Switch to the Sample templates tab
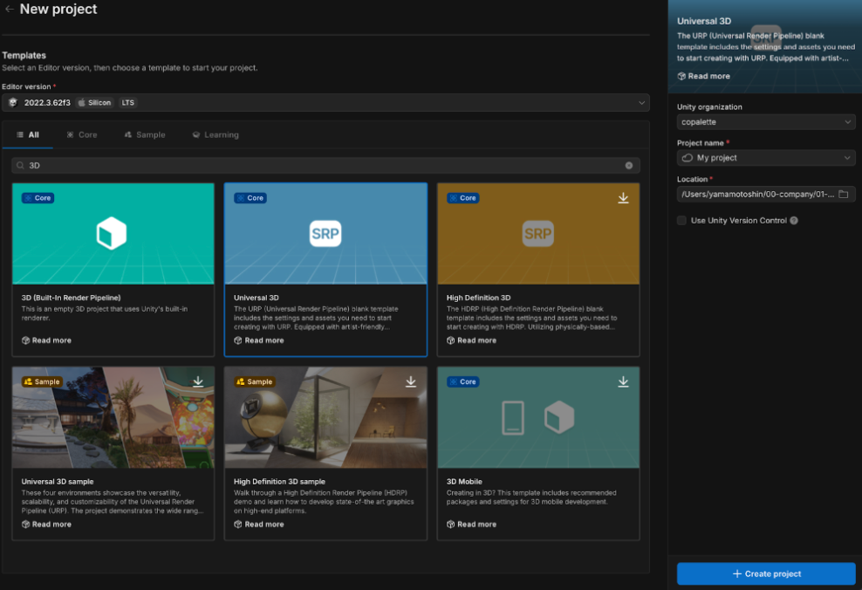 (145, 134)
